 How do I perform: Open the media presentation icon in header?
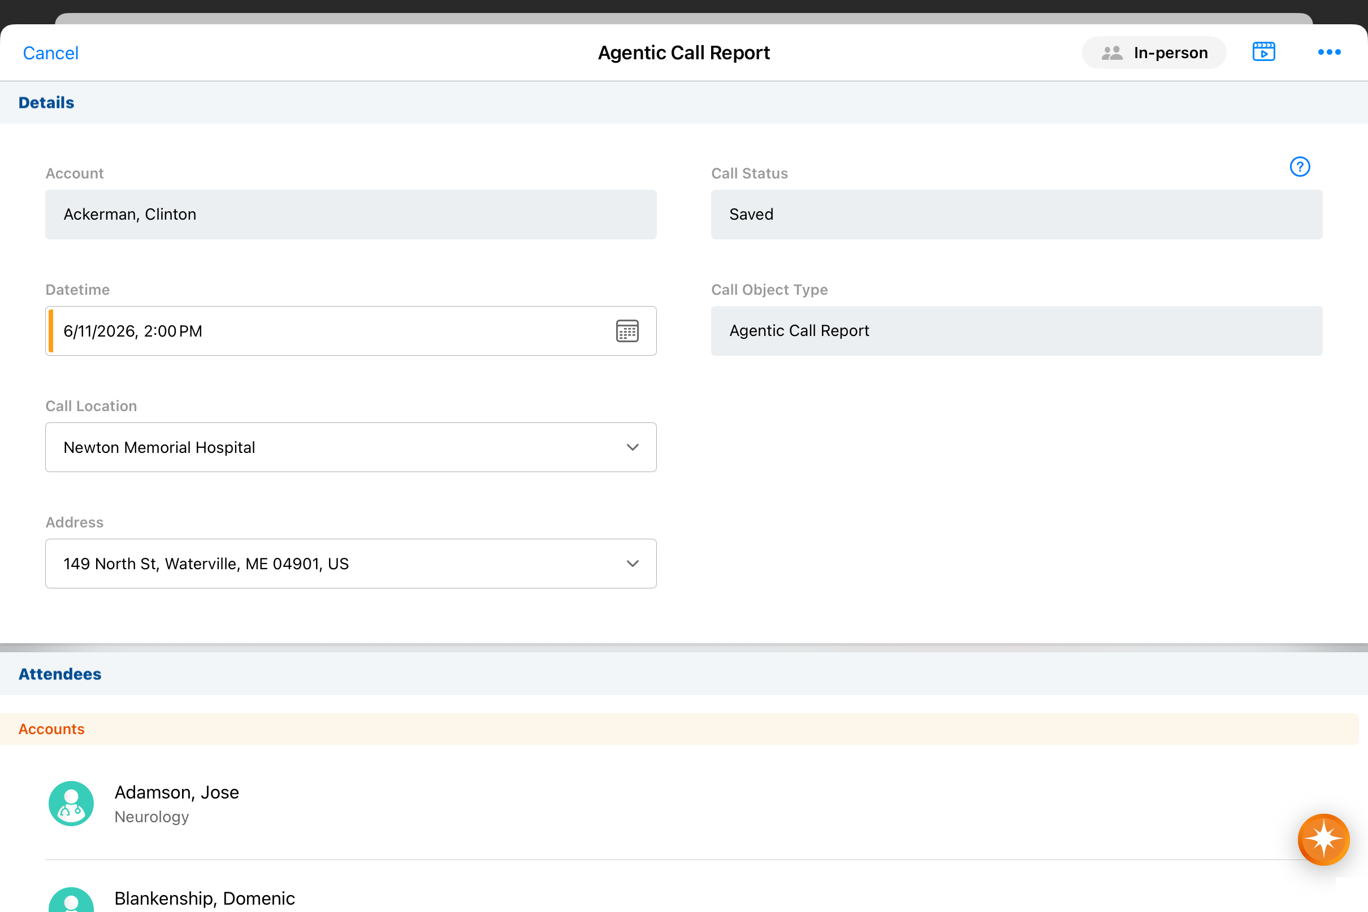(x=1264, y=52)
